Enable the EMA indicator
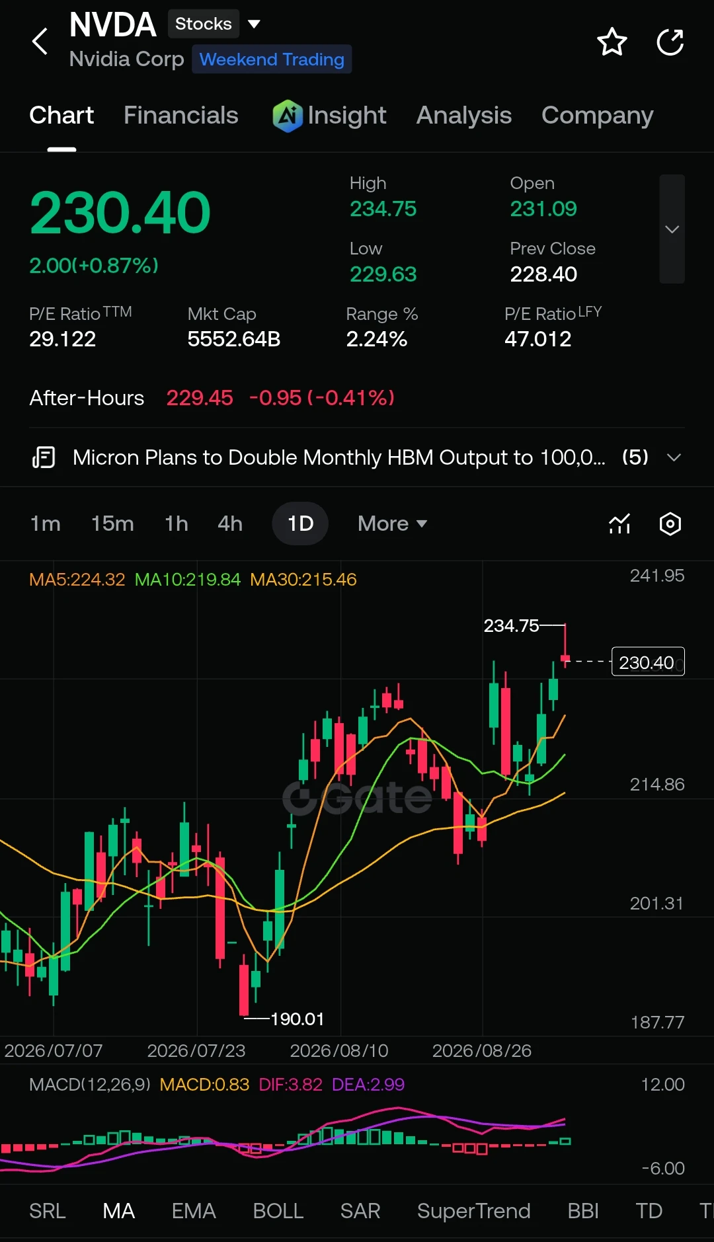This screenshot has height=1242, width=714. (194, 1211)
